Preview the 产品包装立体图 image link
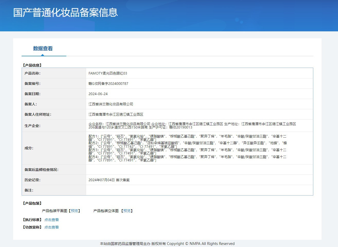Viewport: 338px width, 247px height. pos(127,211)
